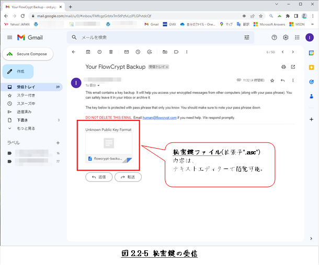319x265 pixels.
Task: Open the GMX bookmark
Action: pyautogui.click(x=169, y=25)
